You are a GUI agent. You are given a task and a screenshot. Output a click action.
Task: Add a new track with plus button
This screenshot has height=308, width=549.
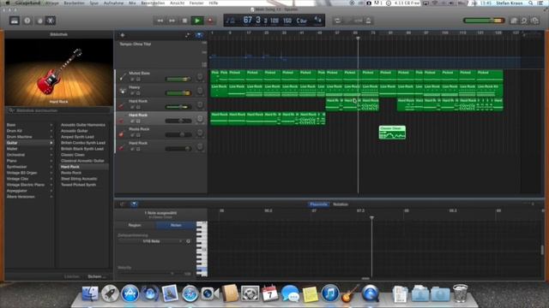click(123, 35)
